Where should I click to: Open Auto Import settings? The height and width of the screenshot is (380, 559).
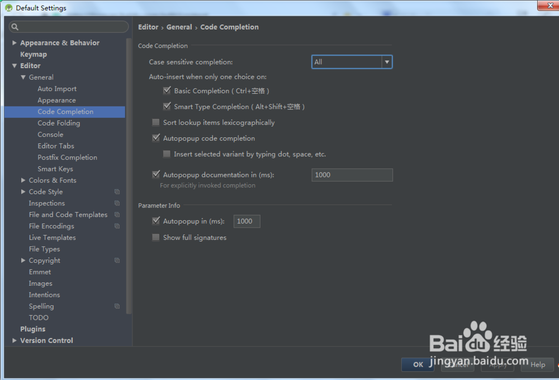click(x=57, y=89)
